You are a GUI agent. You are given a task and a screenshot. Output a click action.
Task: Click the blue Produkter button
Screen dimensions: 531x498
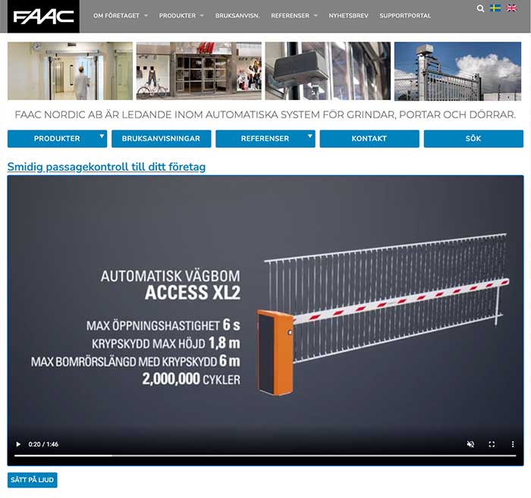click(57, 139)
